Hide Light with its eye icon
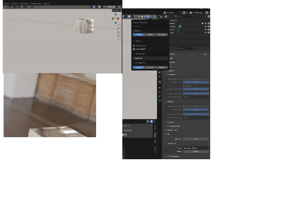The image size is (308, 198). pyautogui.click(x=206, y=32)
